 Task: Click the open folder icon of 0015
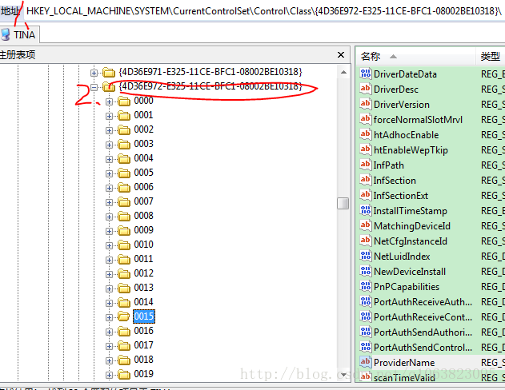(x=124, y=316)
